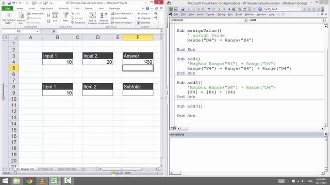Image resolution: width=330 pixels, height=185 pixels.
Task: Close the Immediate window pane
Action: (x=326, y=135)
